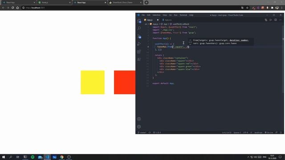Open the Run menu in VS Code
Viewport: 285px width, 160px height.
[x=175, y=15]
